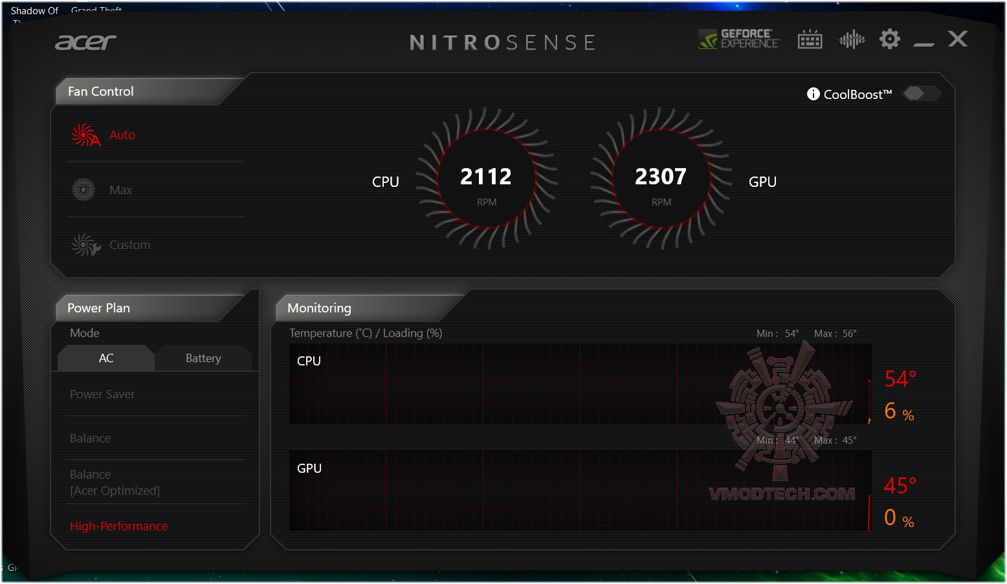Select the Auto fan mode icon
Screen dimensions: 1007x584
coord(85,135)
